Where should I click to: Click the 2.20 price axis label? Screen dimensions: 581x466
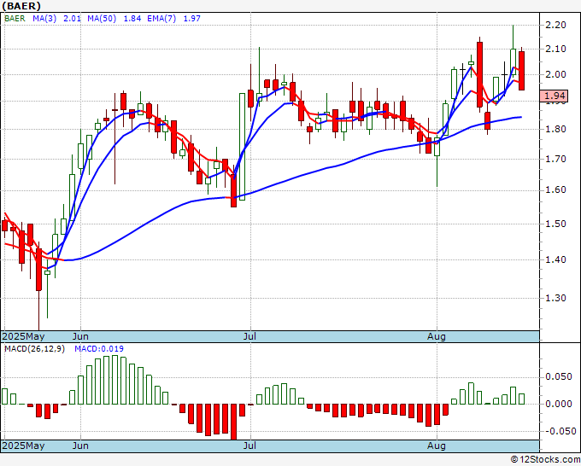point(556,25)
